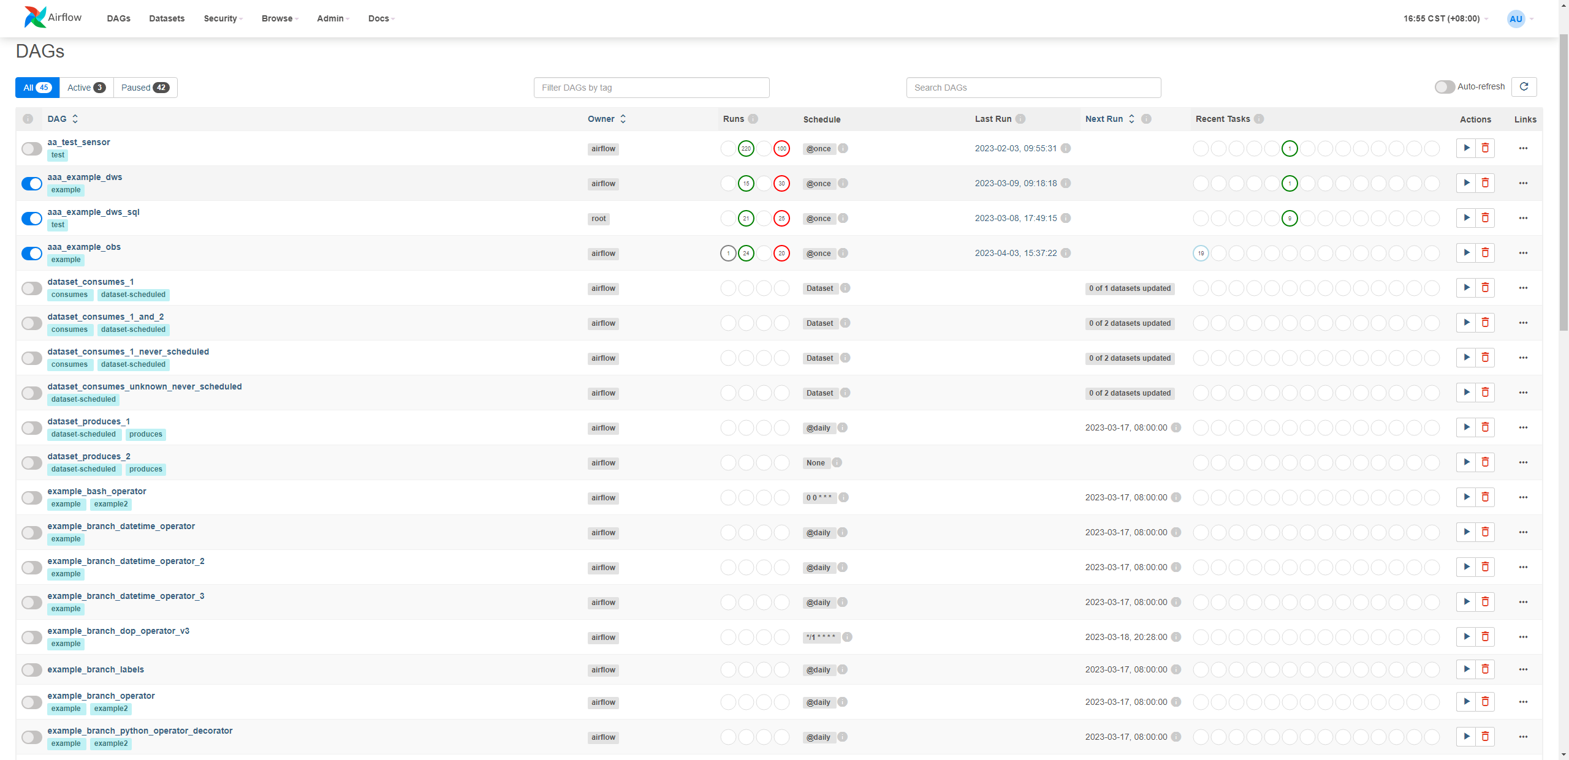The image size is (1569, 760).
Task: Open the AU user account dropdown
Action: pos(1520,18)
